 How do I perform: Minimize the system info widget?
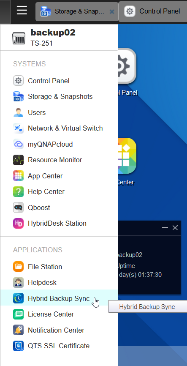(x=165, y=227)
